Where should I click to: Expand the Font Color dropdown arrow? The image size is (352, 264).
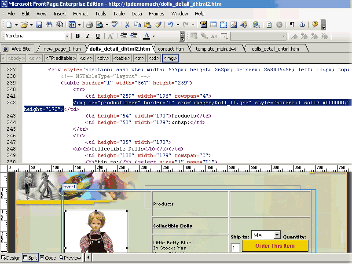point(154,36)
